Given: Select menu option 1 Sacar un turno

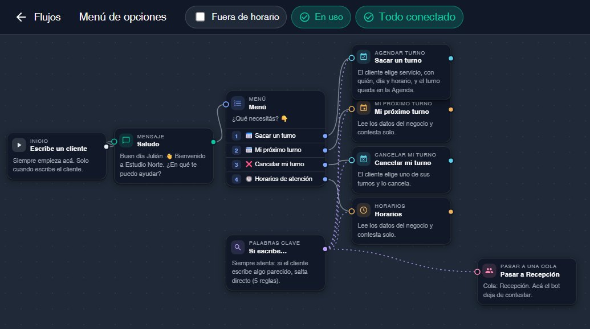Looking at the screenshot, I should 275,135.
